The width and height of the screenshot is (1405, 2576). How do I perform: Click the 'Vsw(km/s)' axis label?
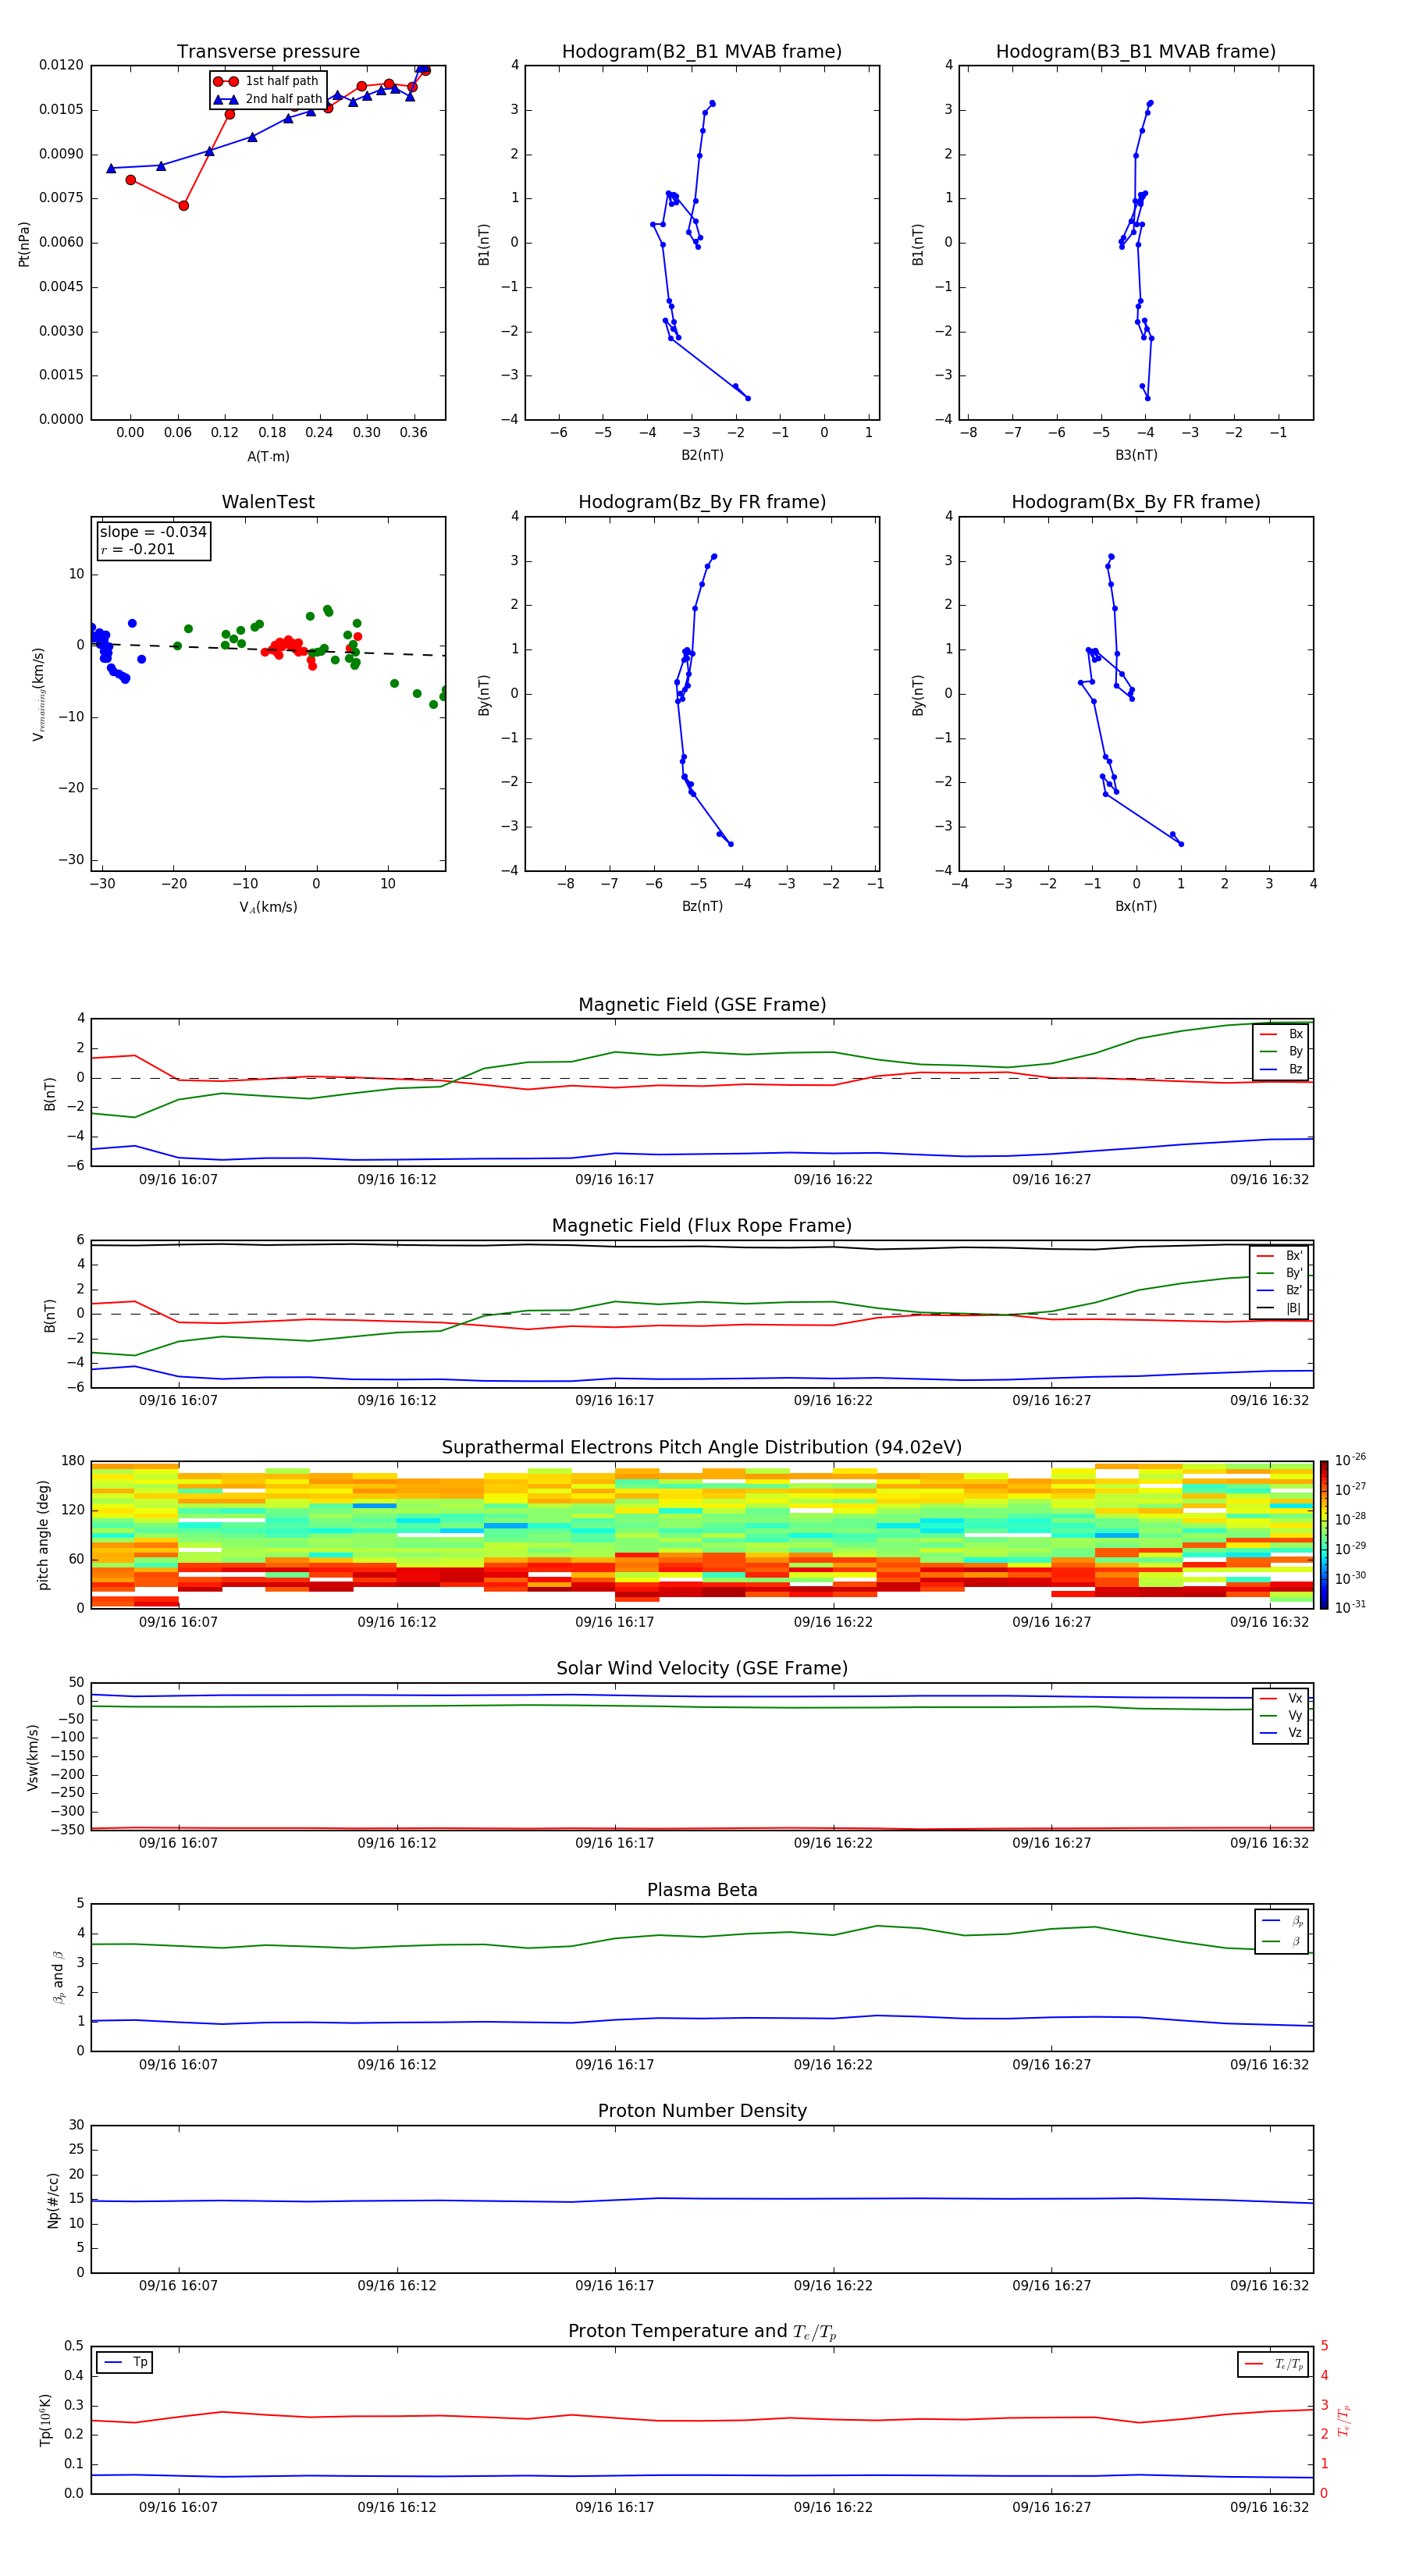(x=33, y=1757)
